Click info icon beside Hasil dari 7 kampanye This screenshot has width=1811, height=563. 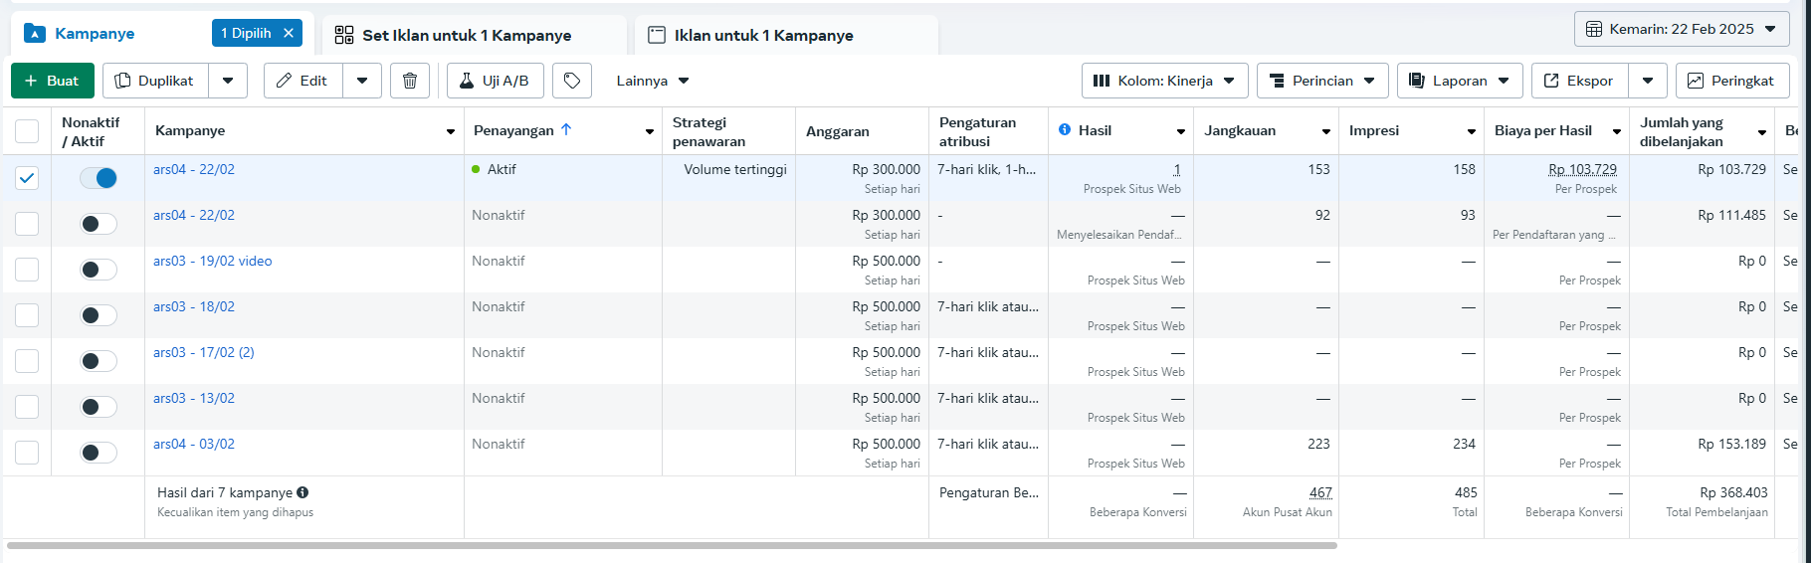click(x=302, y=492)
